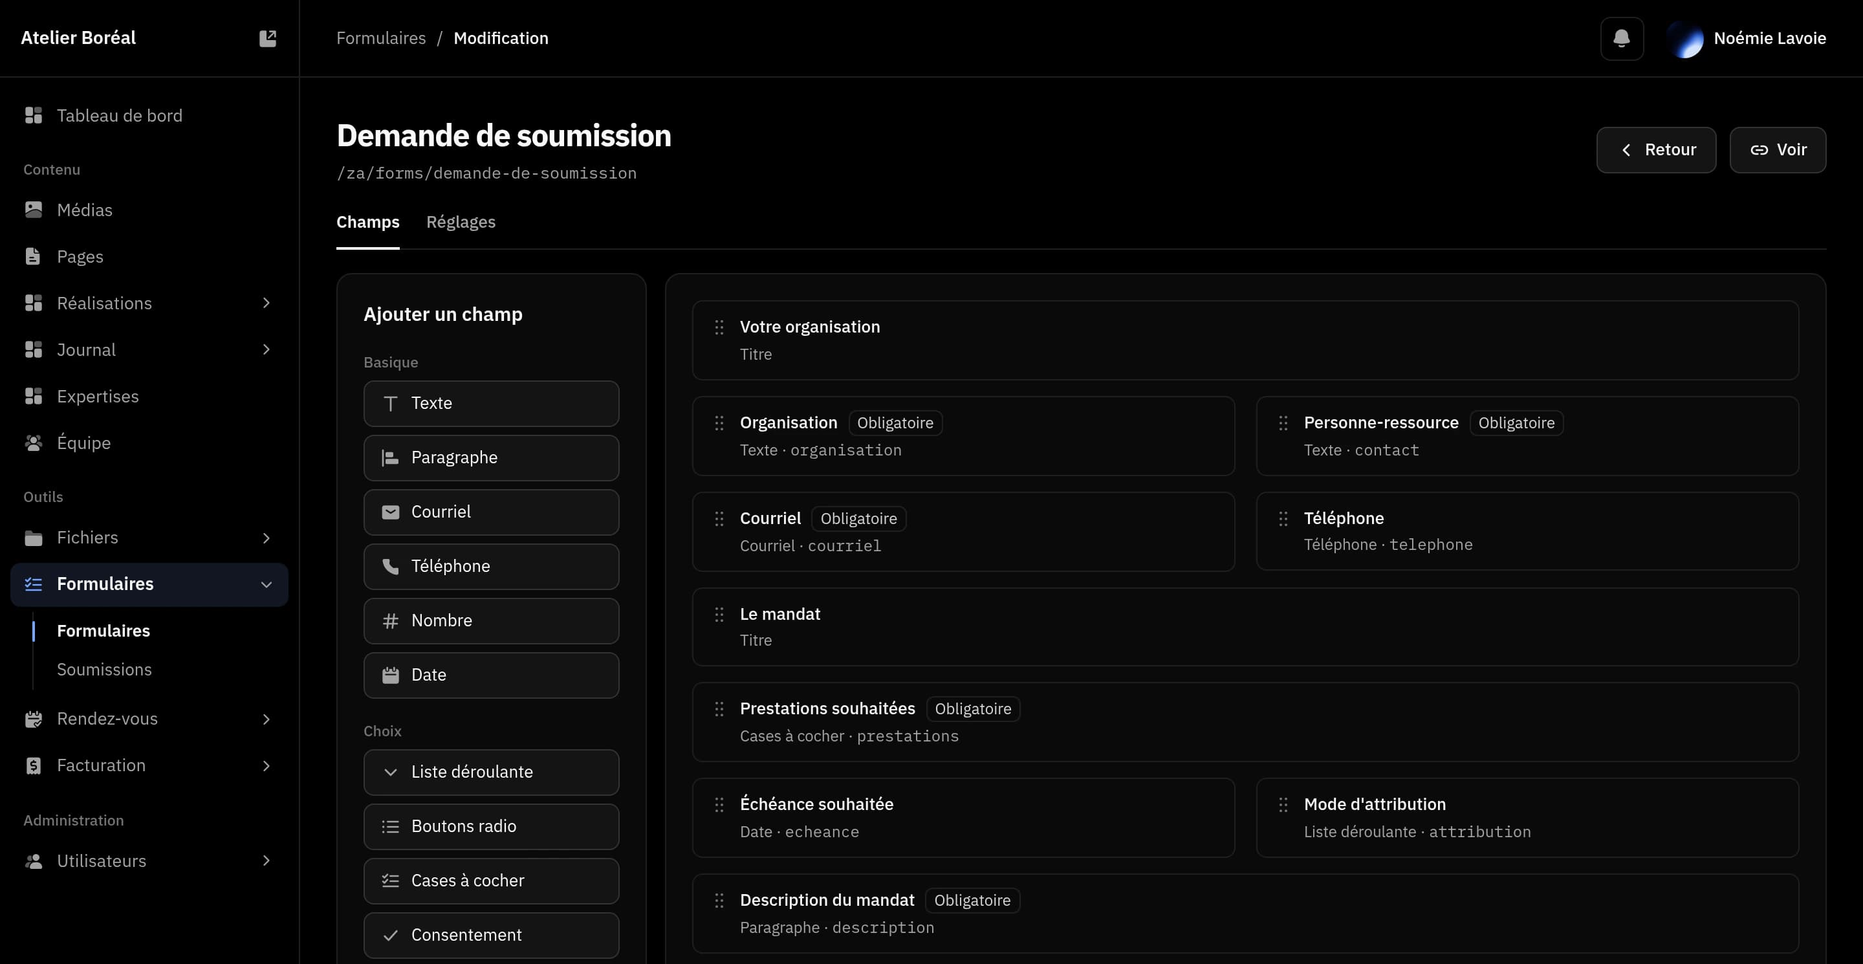This screenshot has height=964, width=1863.
Task: Expand the Réalisations sidebar section
Action: 266,303
